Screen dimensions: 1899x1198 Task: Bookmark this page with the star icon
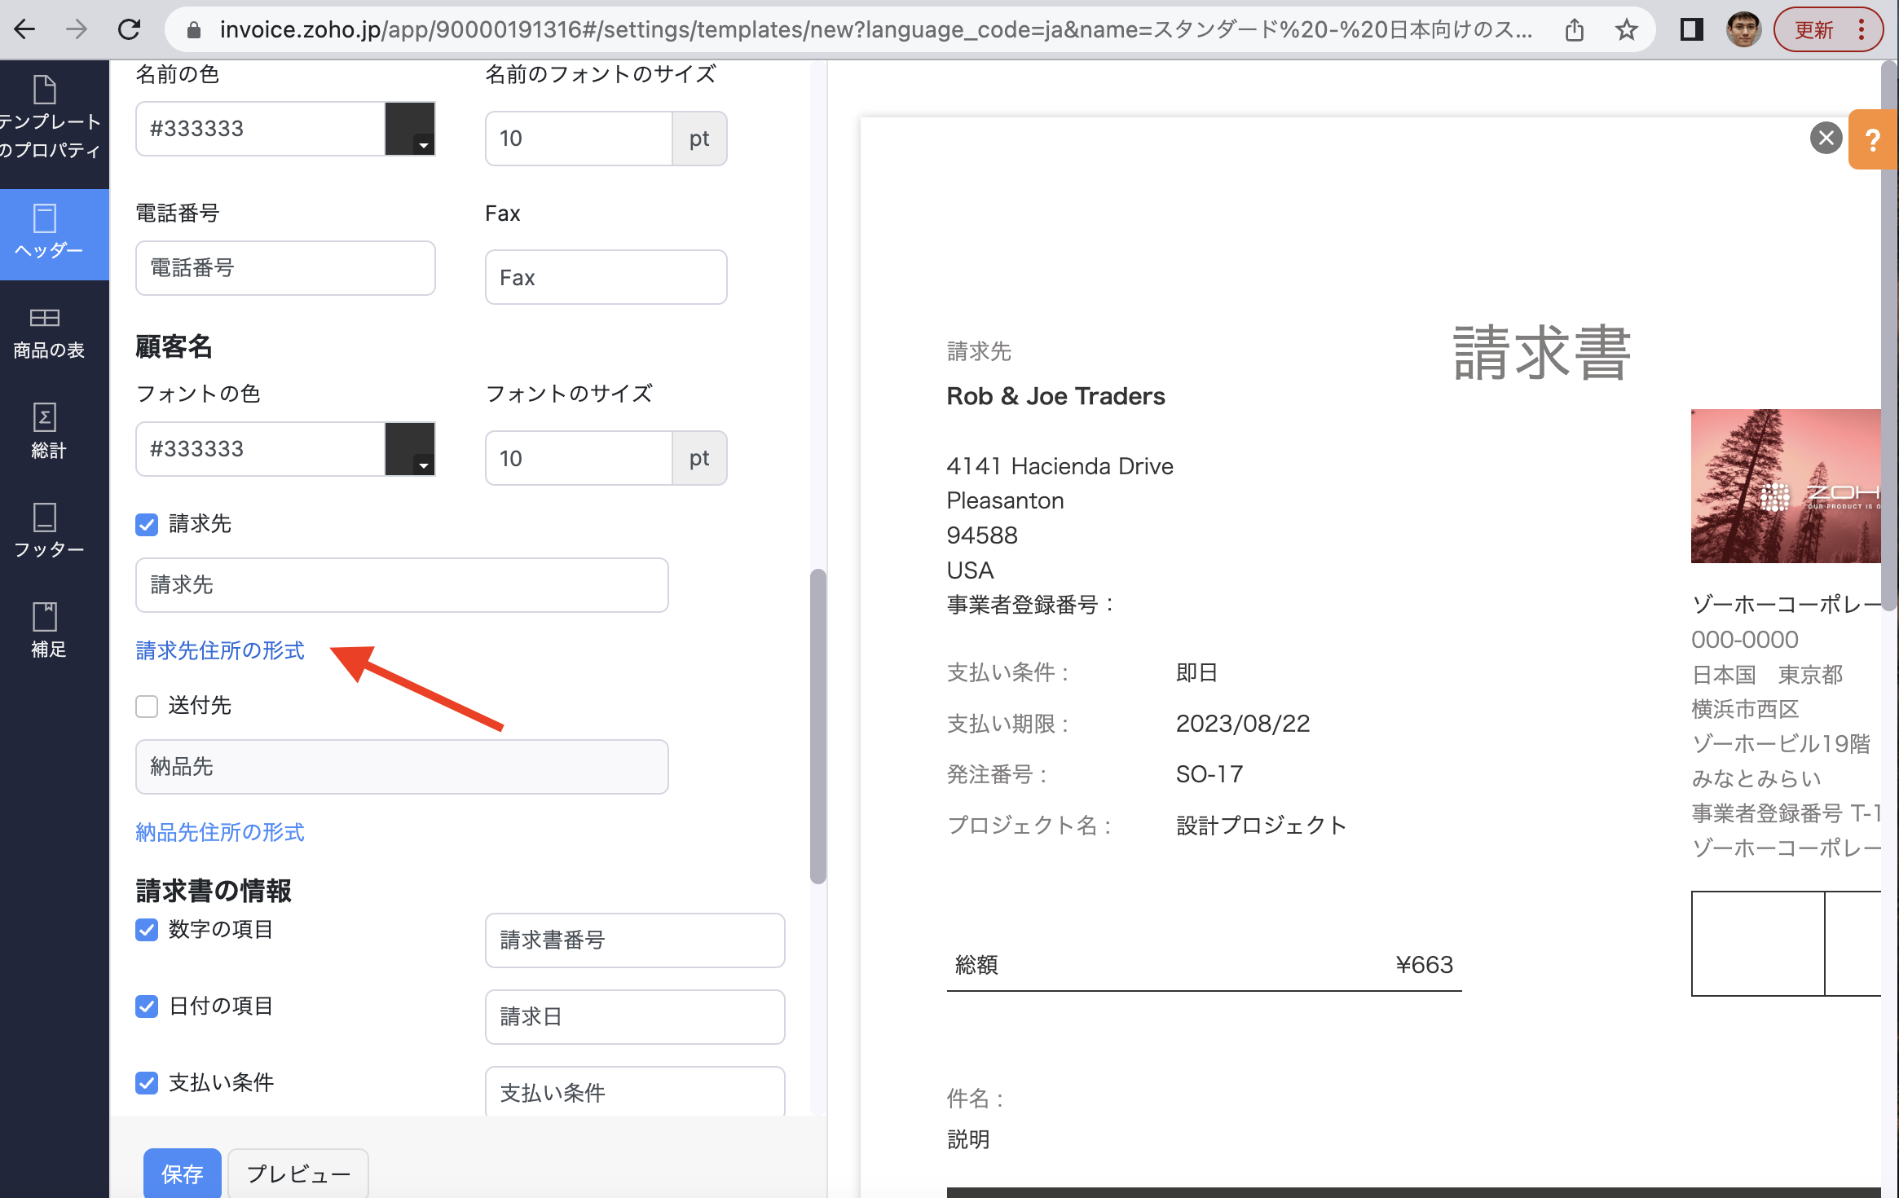tap(1627, 30)
